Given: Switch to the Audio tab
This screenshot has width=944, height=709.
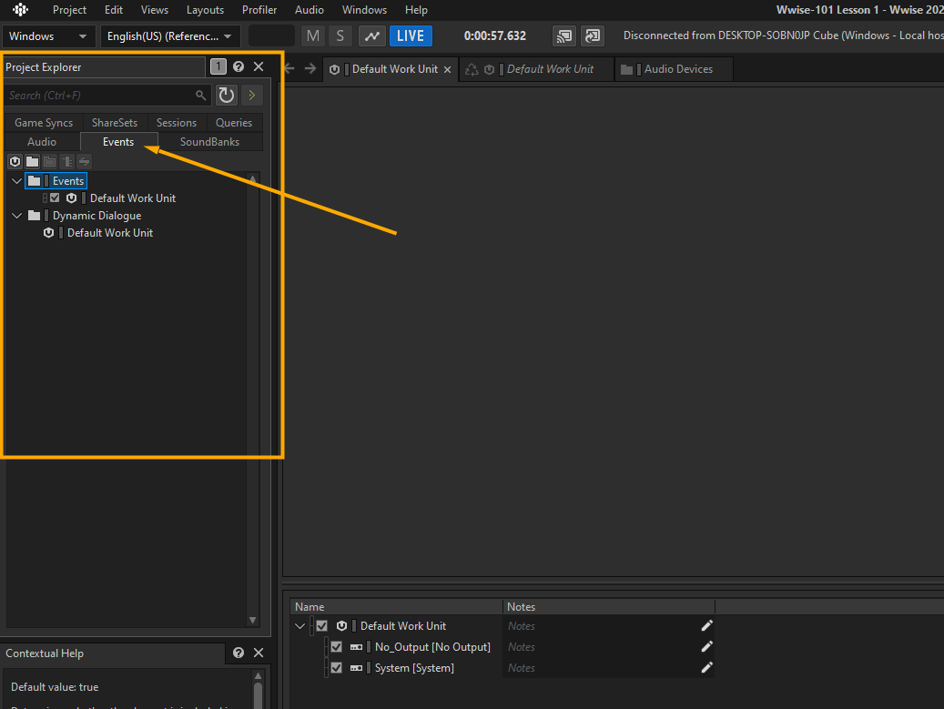Looking at the screenshot, I should 42,142.
